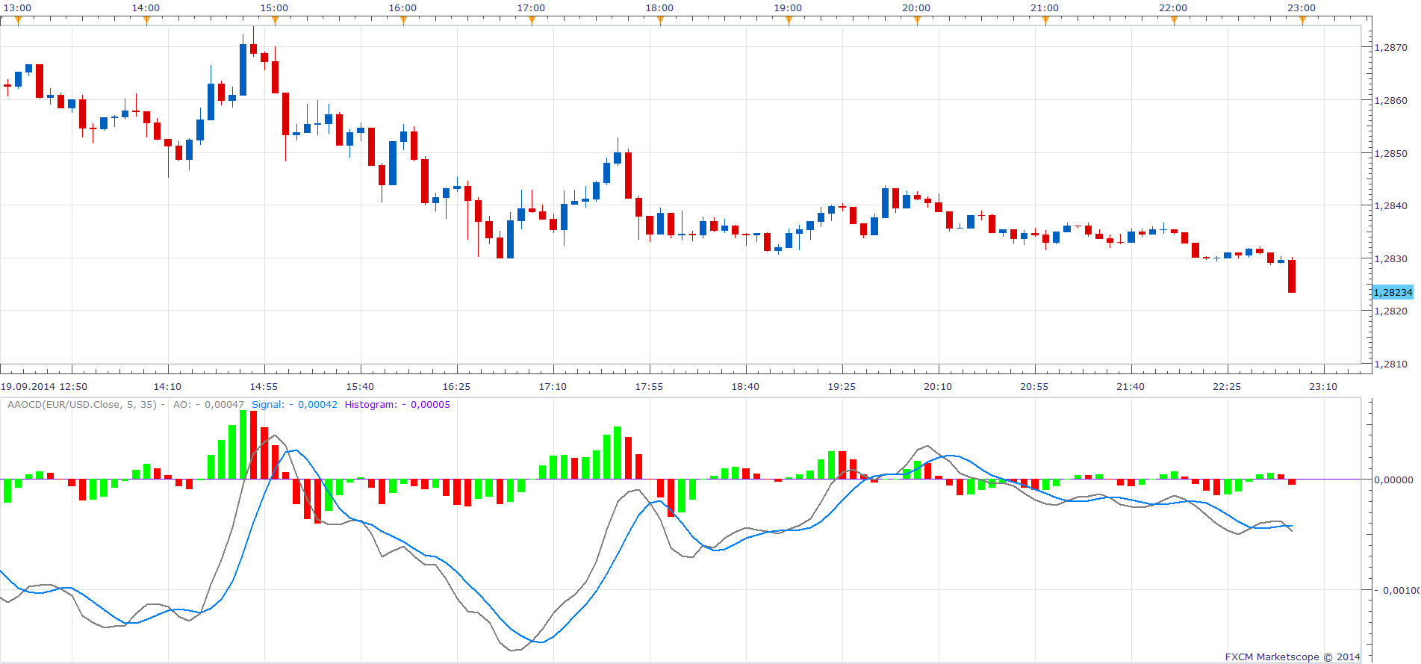
Task: Click the 17:55 time axis label
Action: 649,387
